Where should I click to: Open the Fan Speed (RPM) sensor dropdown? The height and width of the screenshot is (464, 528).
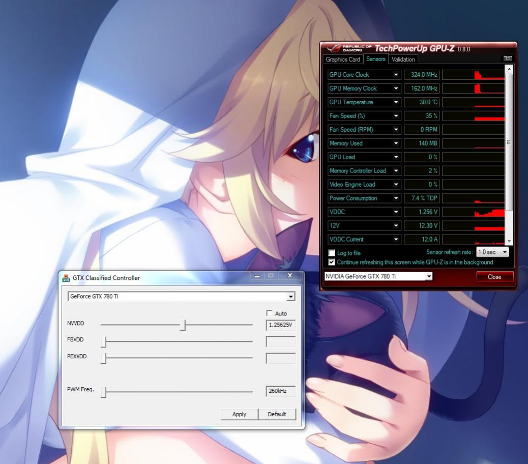[396, 130]
